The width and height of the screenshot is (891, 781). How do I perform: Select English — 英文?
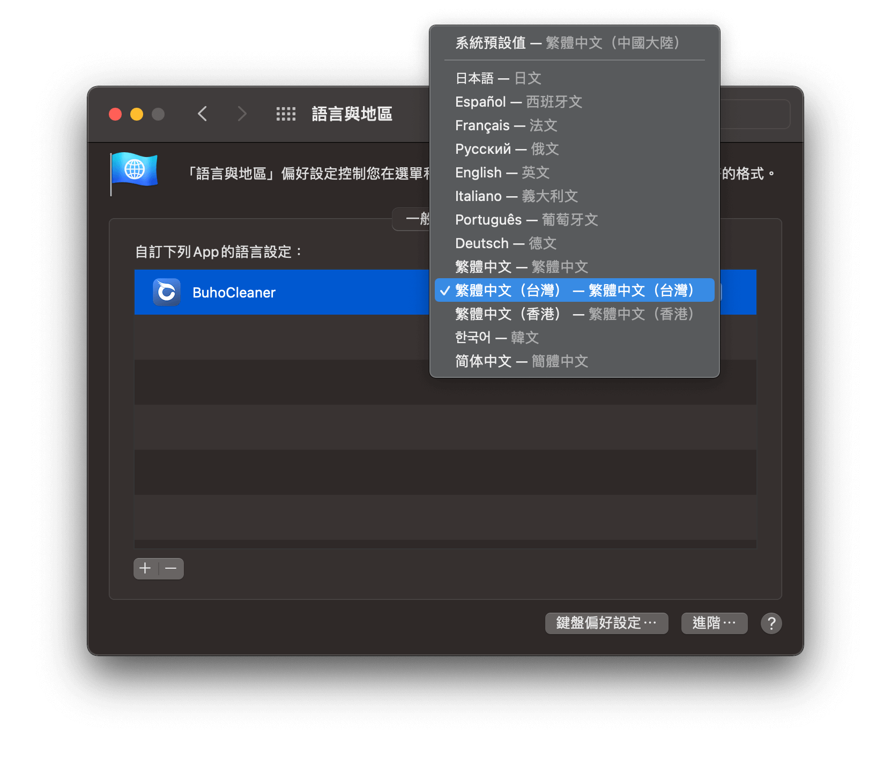tap(575, 173)
